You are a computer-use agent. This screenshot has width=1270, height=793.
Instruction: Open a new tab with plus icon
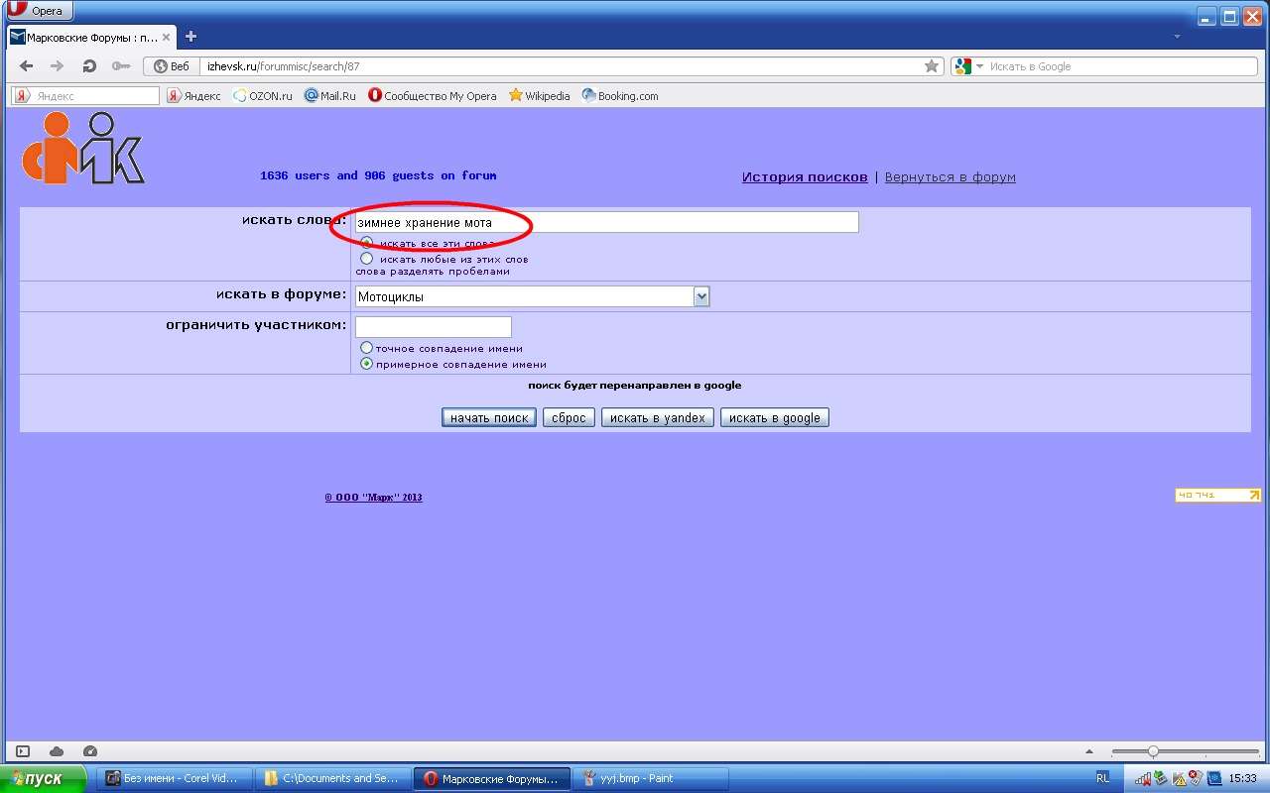191,37
